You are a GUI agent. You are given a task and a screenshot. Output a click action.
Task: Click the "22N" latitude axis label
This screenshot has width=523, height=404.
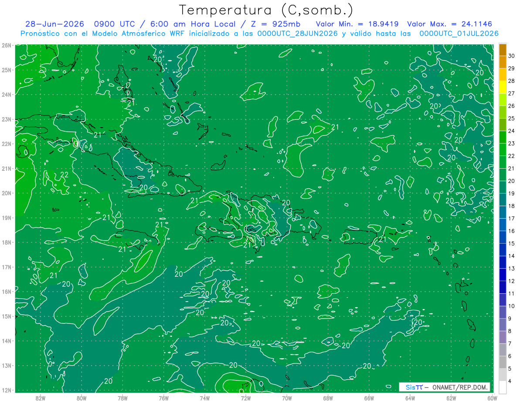6,144
